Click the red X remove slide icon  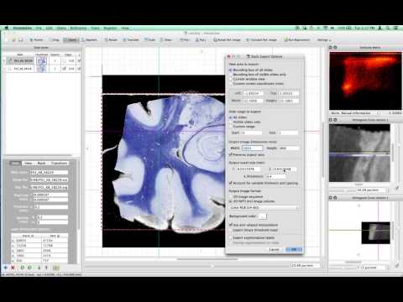tap(13, 268)
